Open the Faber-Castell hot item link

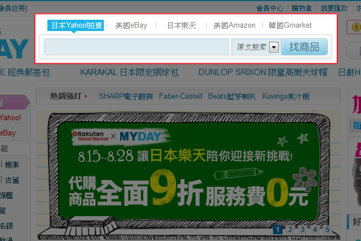pyautogui.click(x=180, y=97)
